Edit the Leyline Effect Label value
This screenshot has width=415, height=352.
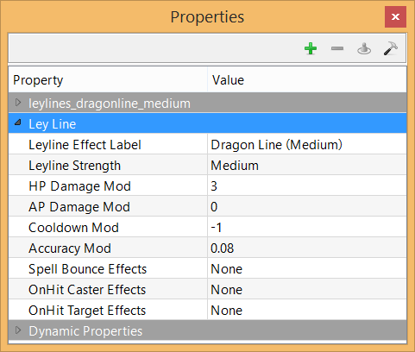pos(307,144)
